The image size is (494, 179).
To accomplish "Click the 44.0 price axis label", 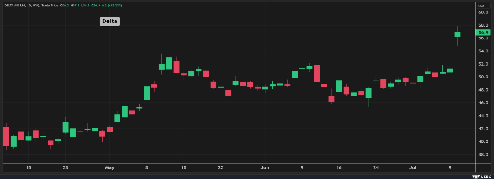I will tap(483, 116).
